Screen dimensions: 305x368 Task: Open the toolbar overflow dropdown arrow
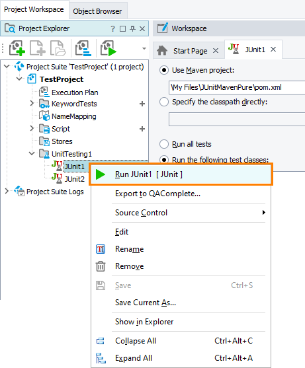coord(144,49)
